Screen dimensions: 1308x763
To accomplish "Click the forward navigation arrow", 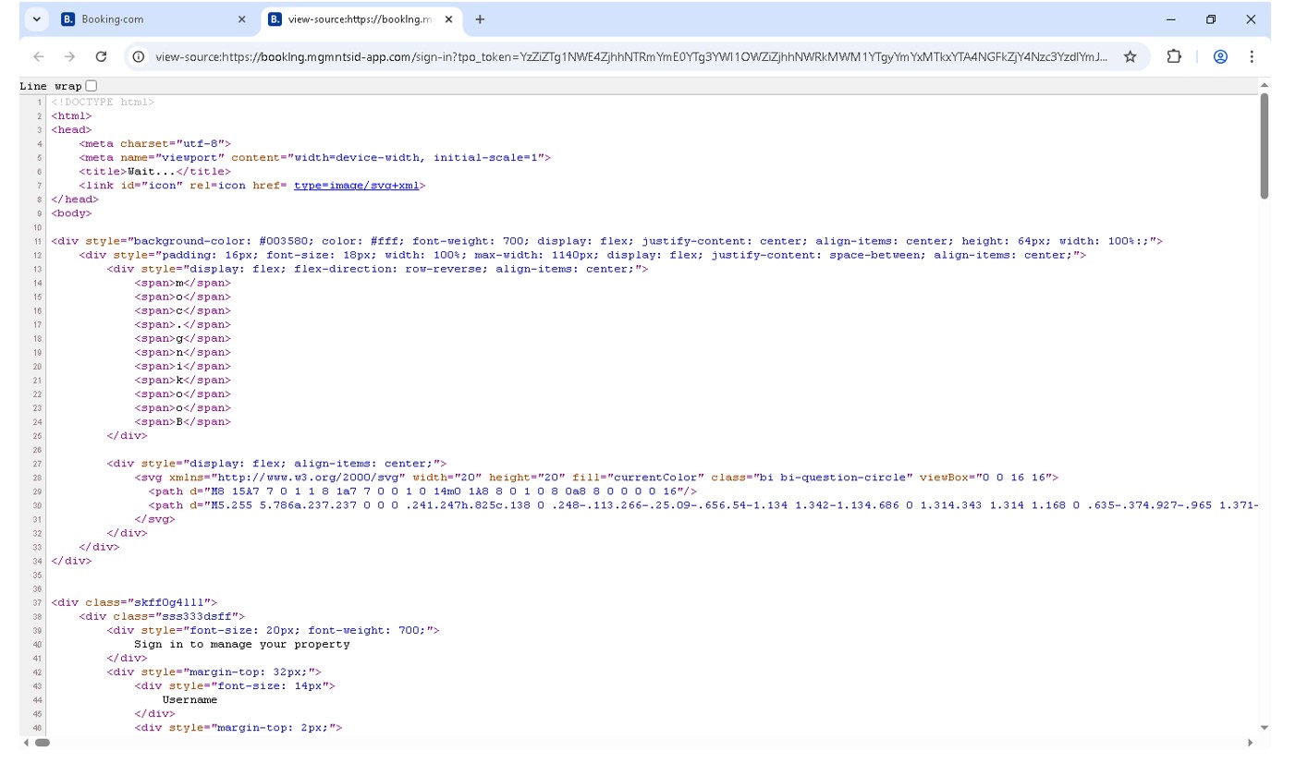I will click(x=69, y=56).
